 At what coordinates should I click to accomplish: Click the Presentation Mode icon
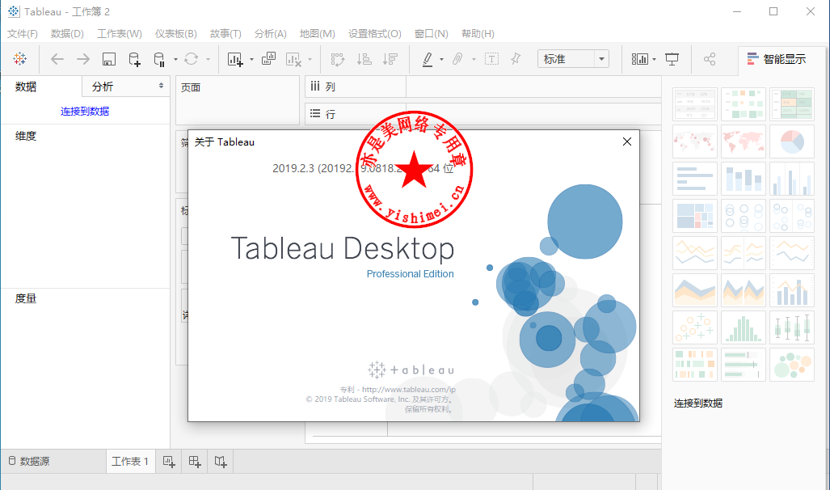(672, 59)
